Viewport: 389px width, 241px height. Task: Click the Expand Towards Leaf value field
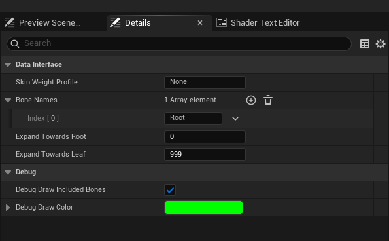pos(205,155)
